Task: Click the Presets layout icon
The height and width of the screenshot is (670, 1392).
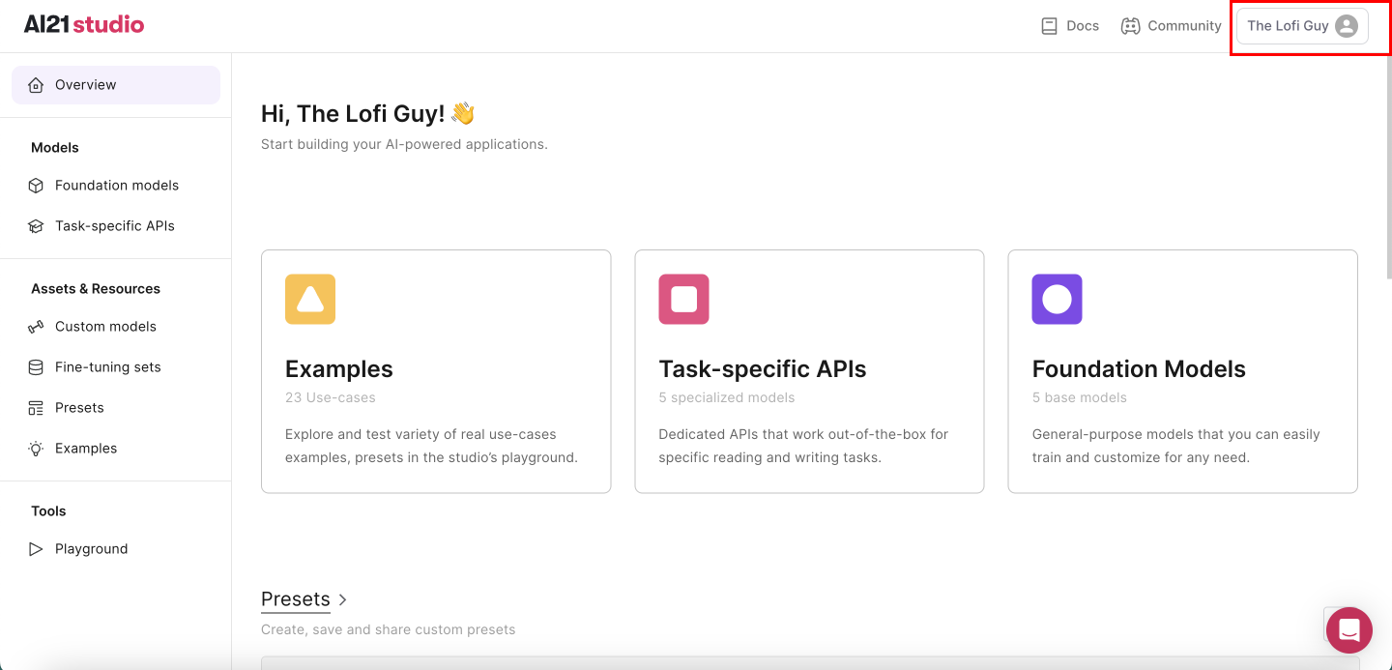Action: click(36, 408)
